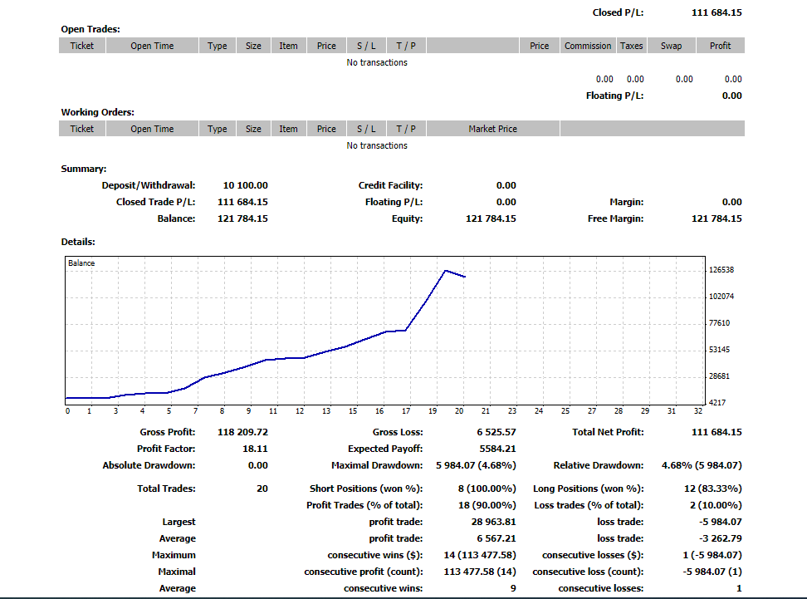Click the 126538 value on chart axis

[721, 270]
